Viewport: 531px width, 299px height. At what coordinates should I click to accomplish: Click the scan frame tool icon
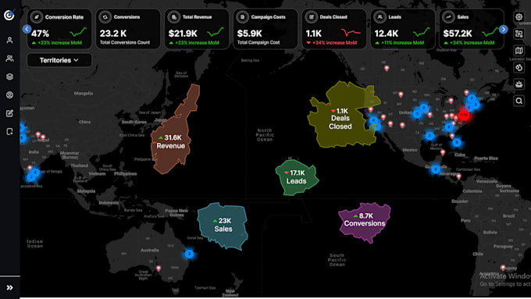(519, 34)
